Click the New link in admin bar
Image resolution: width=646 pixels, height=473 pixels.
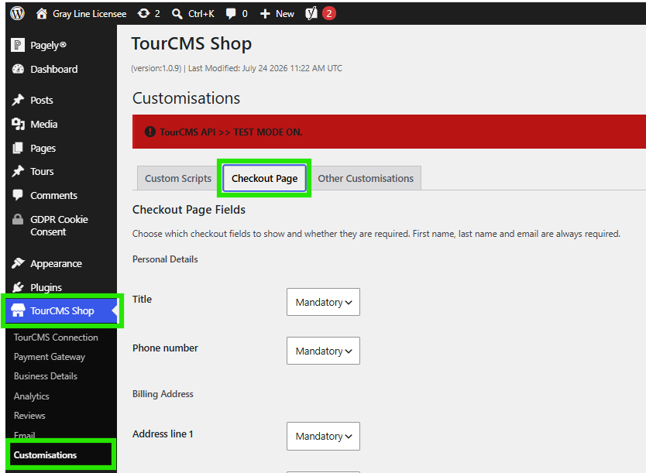pyautogui.click(x=285, y=14)
